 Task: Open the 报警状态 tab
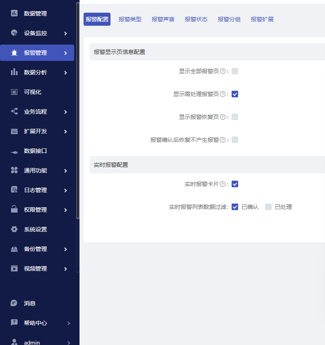tap(196, 19)
